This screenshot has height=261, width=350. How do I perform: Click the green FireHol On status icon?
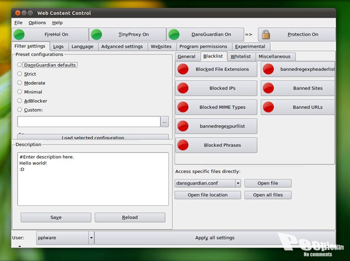pyautogui.click(x=19, y=34)
